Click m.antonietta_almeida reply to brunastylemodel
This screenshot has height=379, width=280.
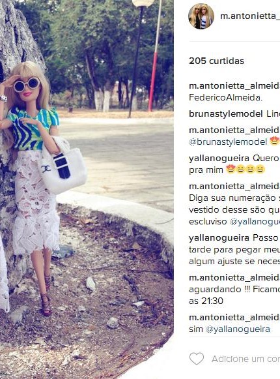[234, 130]
